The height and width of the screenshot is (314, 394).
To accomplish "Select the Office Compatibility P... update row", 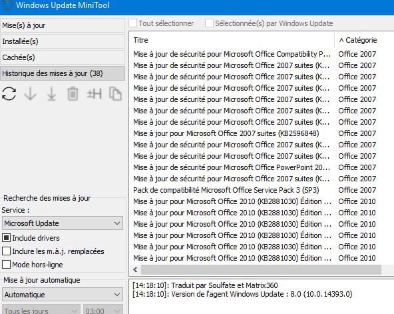I will 262,54.
